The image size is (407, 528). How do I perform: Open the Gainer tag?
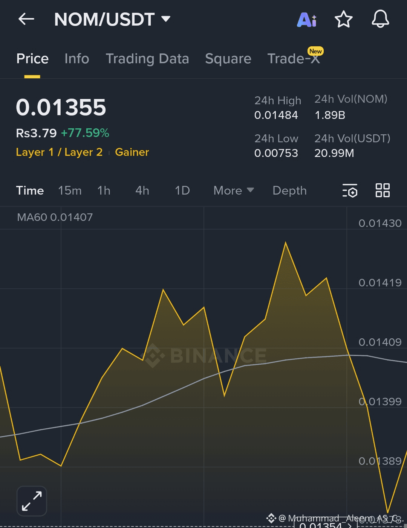(132, 152)
